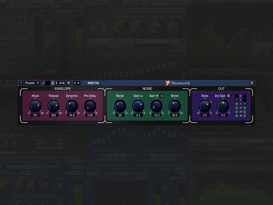Click the Release value field 505

tap(54, 115)
